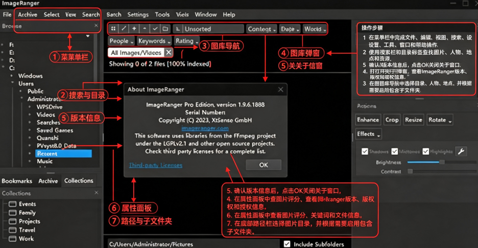Click the checkmark icon in the toolbar
478x248 pixels.
pos(155,29)
